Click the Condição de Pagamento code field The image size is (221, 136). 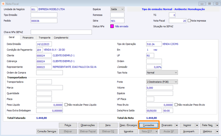(x=40, y=50)
